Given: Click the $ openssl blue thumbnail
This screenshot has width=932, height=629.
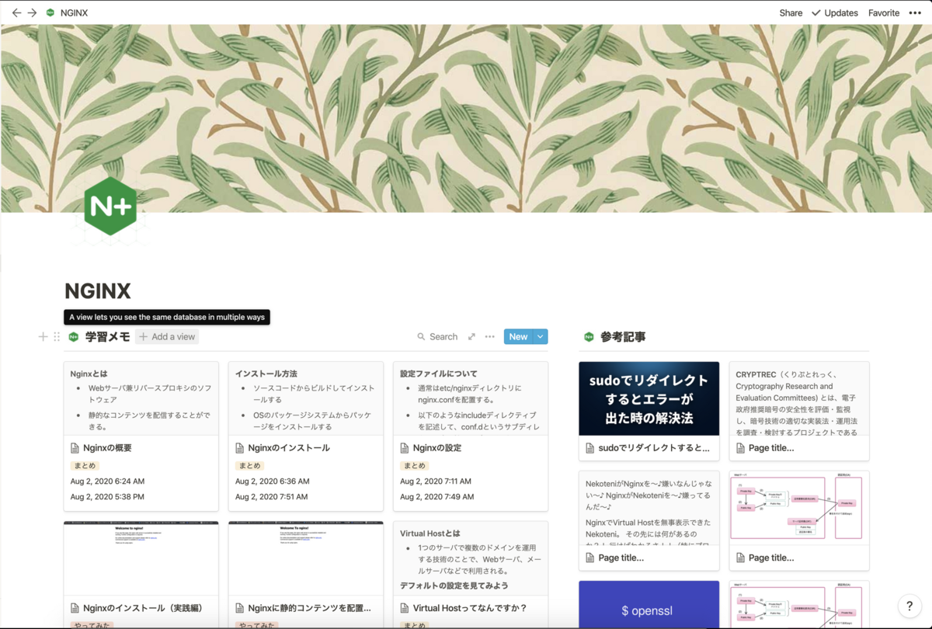Looking at the screenshot, I should pos(649,604).
